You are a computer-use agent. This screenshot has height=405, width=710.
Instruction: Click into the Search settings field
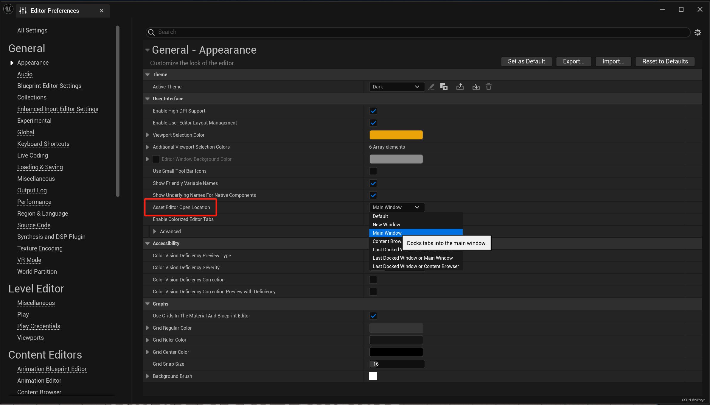[417, 32]
